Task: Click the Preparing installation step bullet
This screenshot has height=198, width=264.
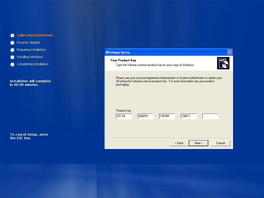Action: 12,50
